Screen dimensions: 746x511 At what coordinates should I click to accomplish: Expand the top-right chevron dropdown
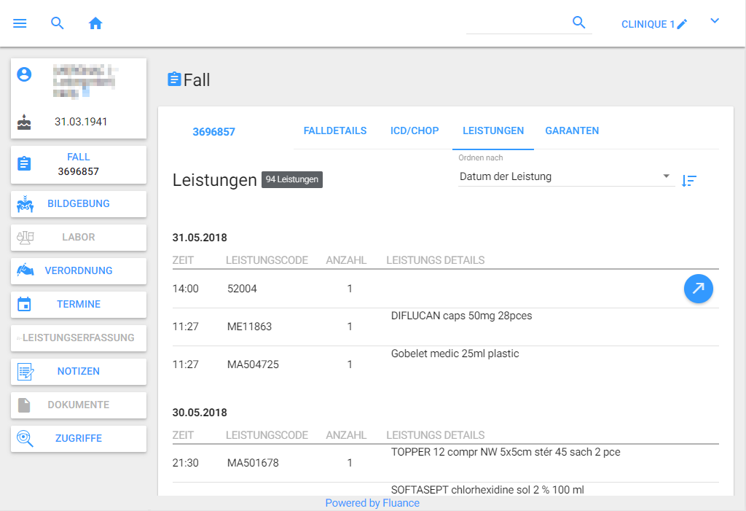click(715, 21)
